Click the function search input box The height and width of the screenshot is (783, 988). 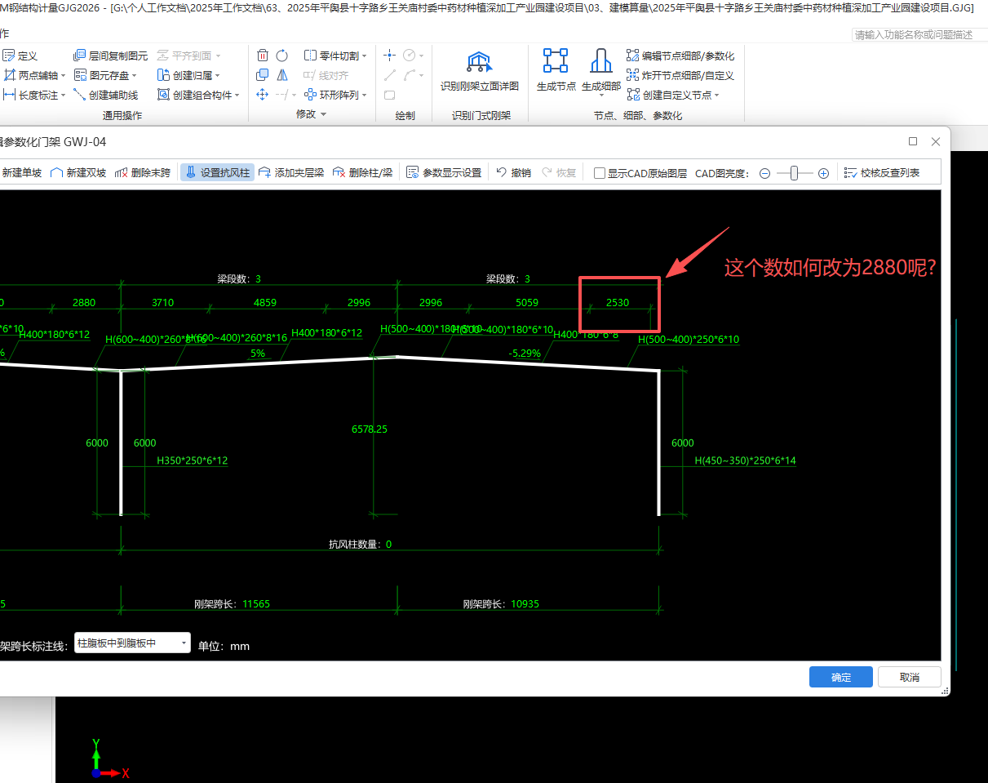[x=920, y=34]
